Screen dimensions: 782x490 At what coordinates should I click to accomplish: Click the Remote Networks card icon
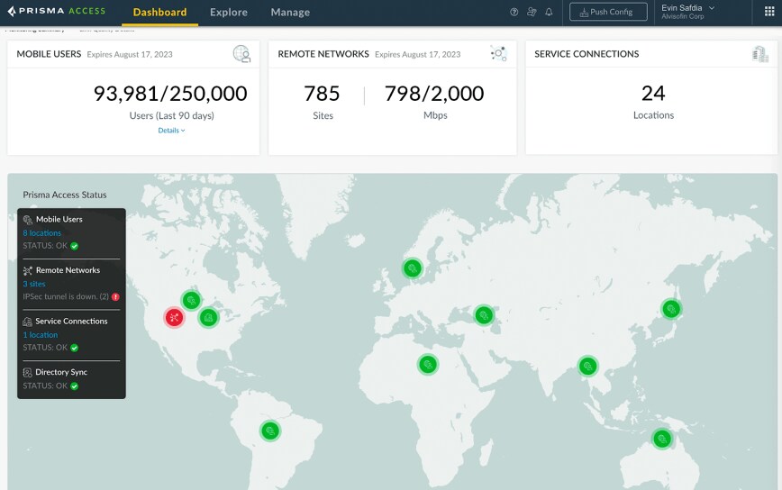tap(498, 54)
